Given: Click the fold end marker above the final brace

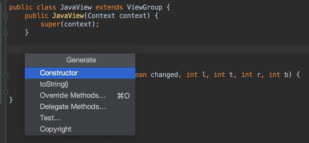Looking at the screenshot, I should 6,92.
